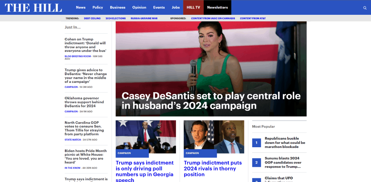Follow the 2024 Elections trending link
Screen dimensions: 371x182
(x=116, y=18)
